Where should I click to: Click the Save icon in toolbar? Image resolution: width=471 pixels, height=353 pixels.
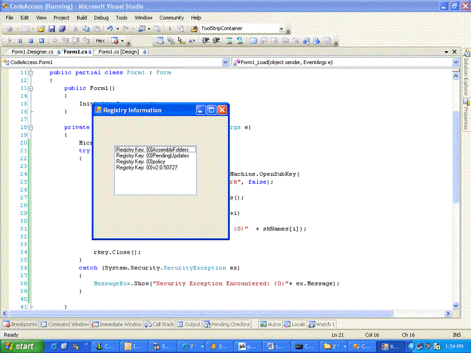[x=51, y=28]
